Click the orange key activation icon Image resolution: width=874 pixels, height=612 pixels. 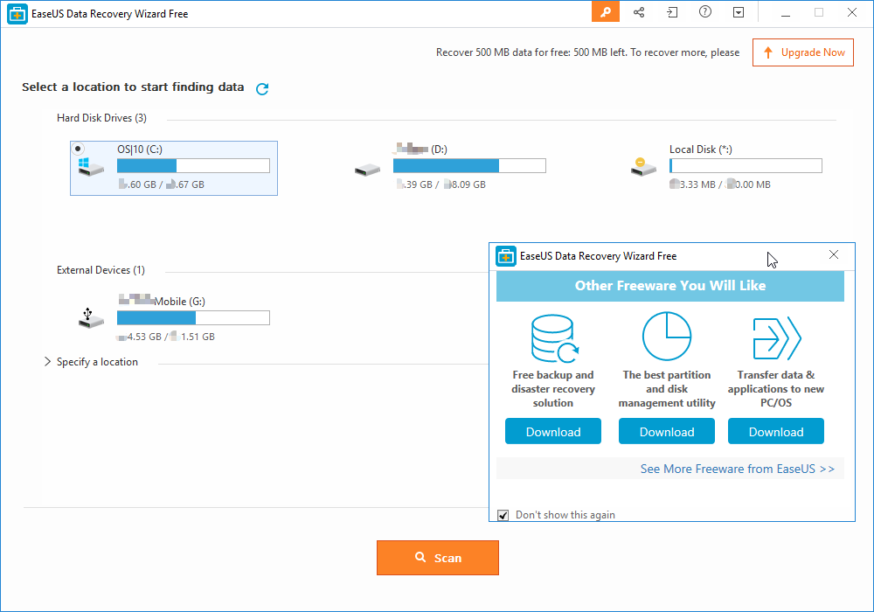(x=606, y=11)
